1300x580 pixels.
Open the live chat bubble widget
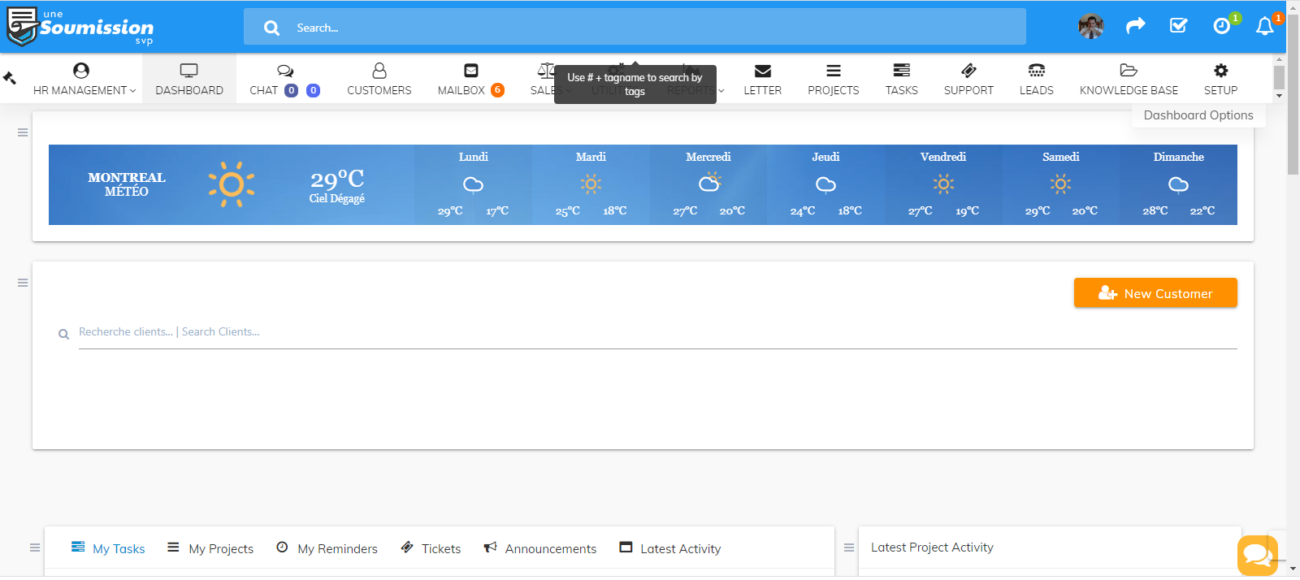(x=1257, y=555)
